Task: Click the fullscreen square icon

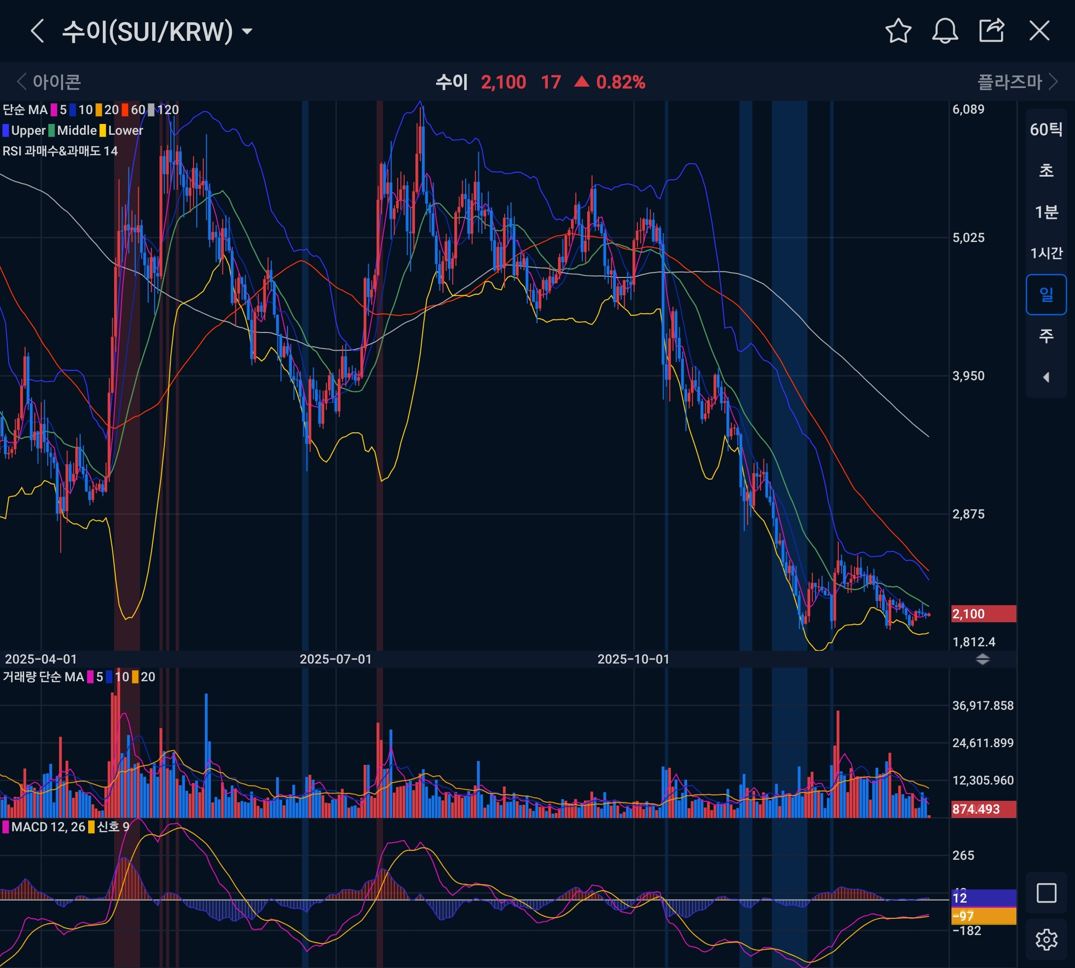Action: tap(1046, 893)
